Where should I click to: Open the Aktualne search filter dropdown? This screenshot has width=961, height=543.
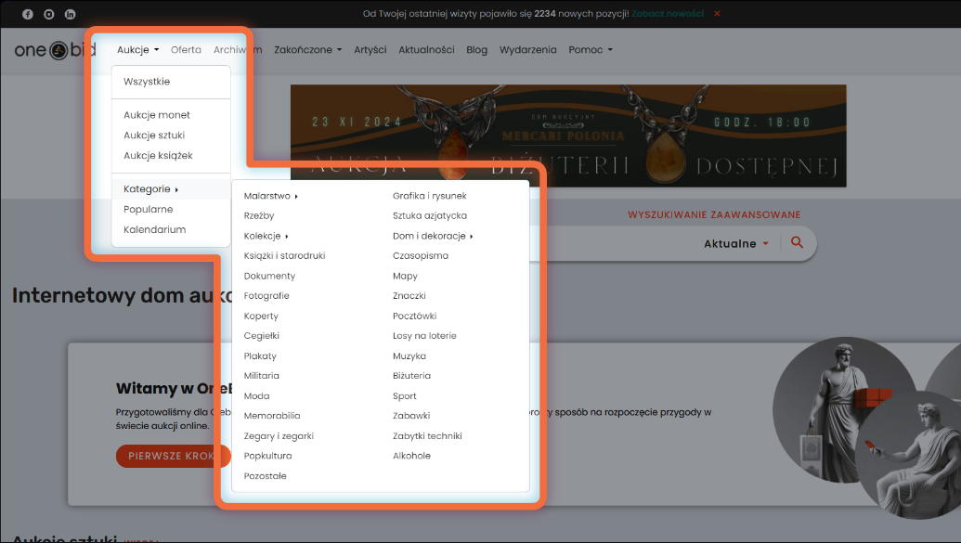pyautogui.click(x=736, y=243)
